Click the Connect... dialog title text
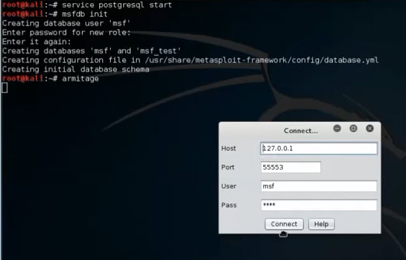 (x=300, y=131)
